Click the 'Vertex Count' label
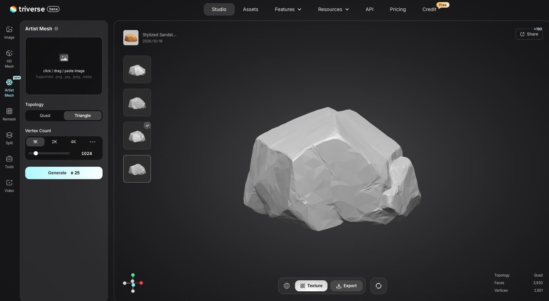 pos(38,131)
